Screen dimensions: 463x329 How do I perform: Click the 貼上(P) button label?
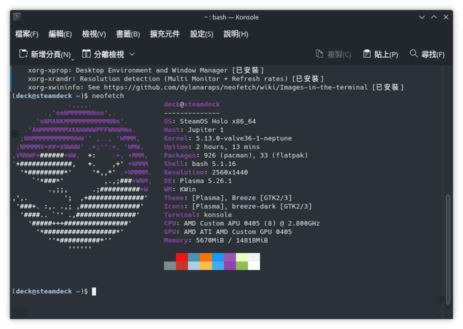coord(386,54)
